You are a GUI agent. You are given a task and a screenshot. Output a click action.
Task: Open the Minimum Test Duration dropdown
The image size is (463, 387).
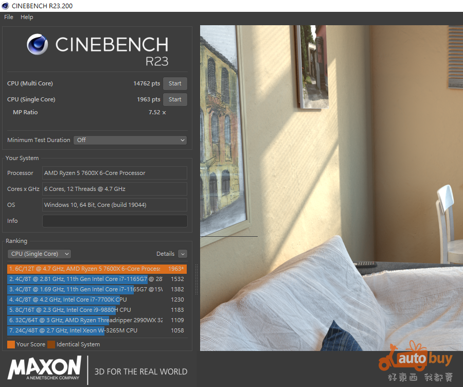tap(130, 140)
